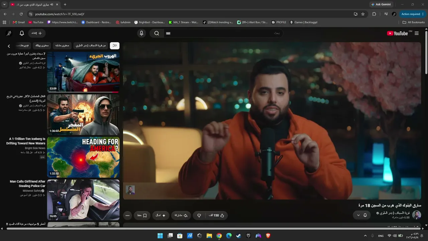Open the 16:05 police car video thumbnail
Viewport: 428px width, 241px height.
[83, 200]
